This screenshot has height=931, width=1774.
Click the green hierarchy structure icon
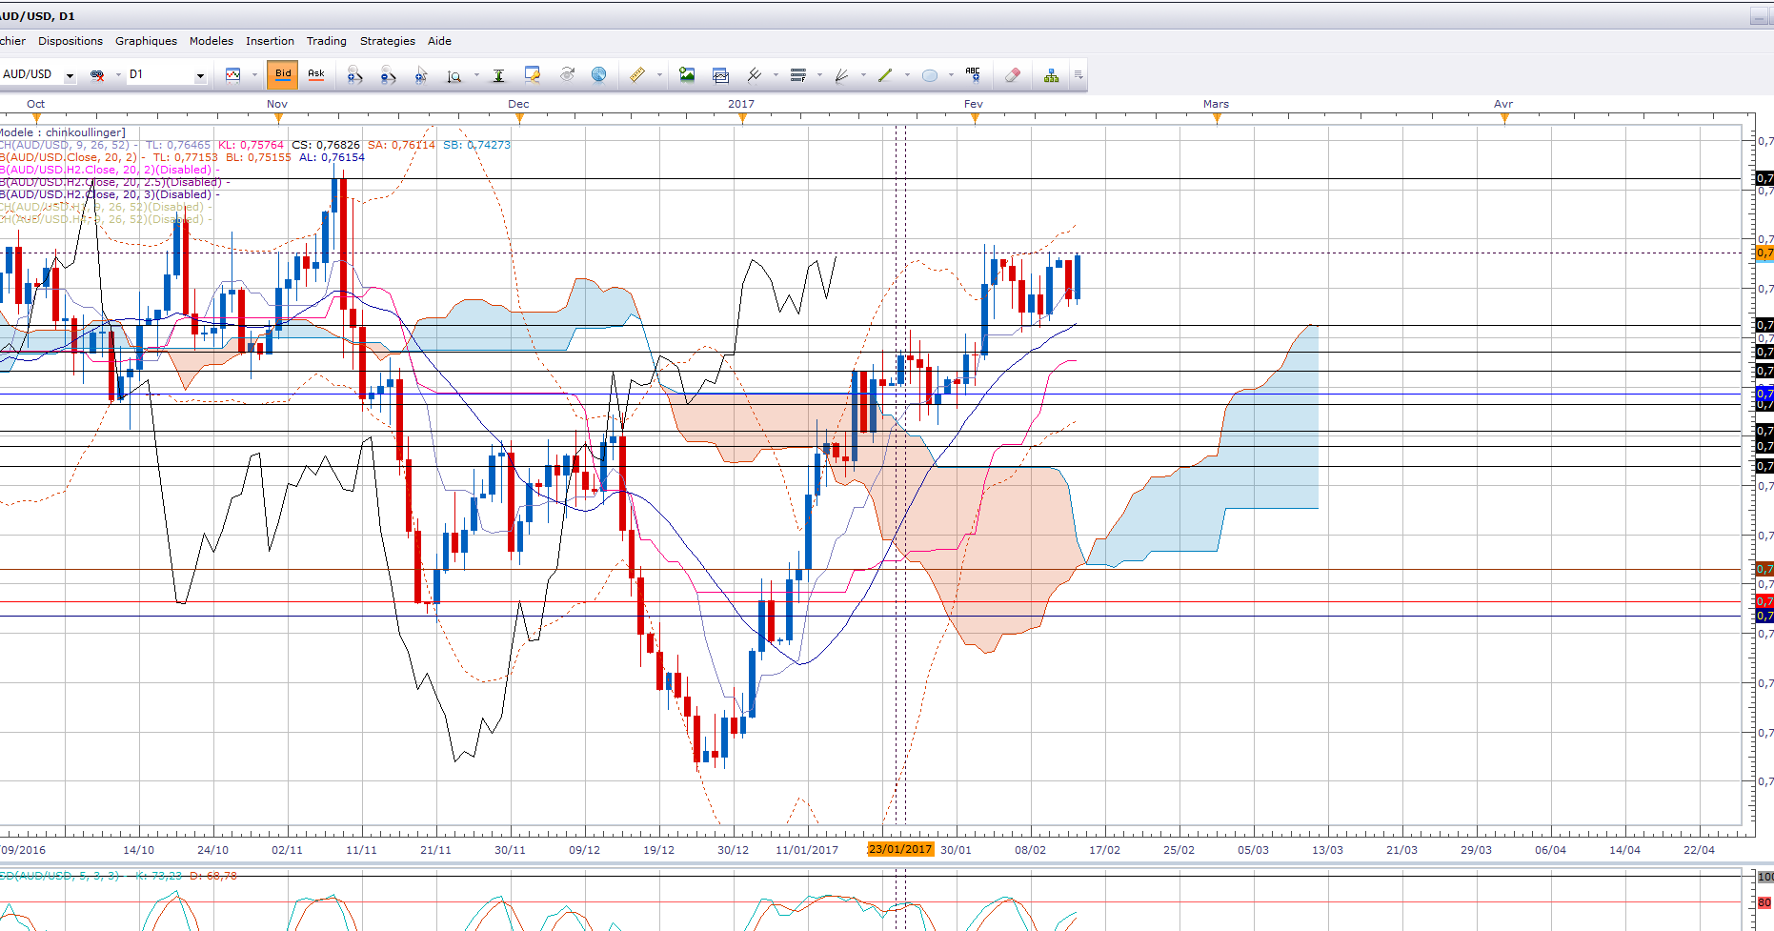tap(1051, 74)
